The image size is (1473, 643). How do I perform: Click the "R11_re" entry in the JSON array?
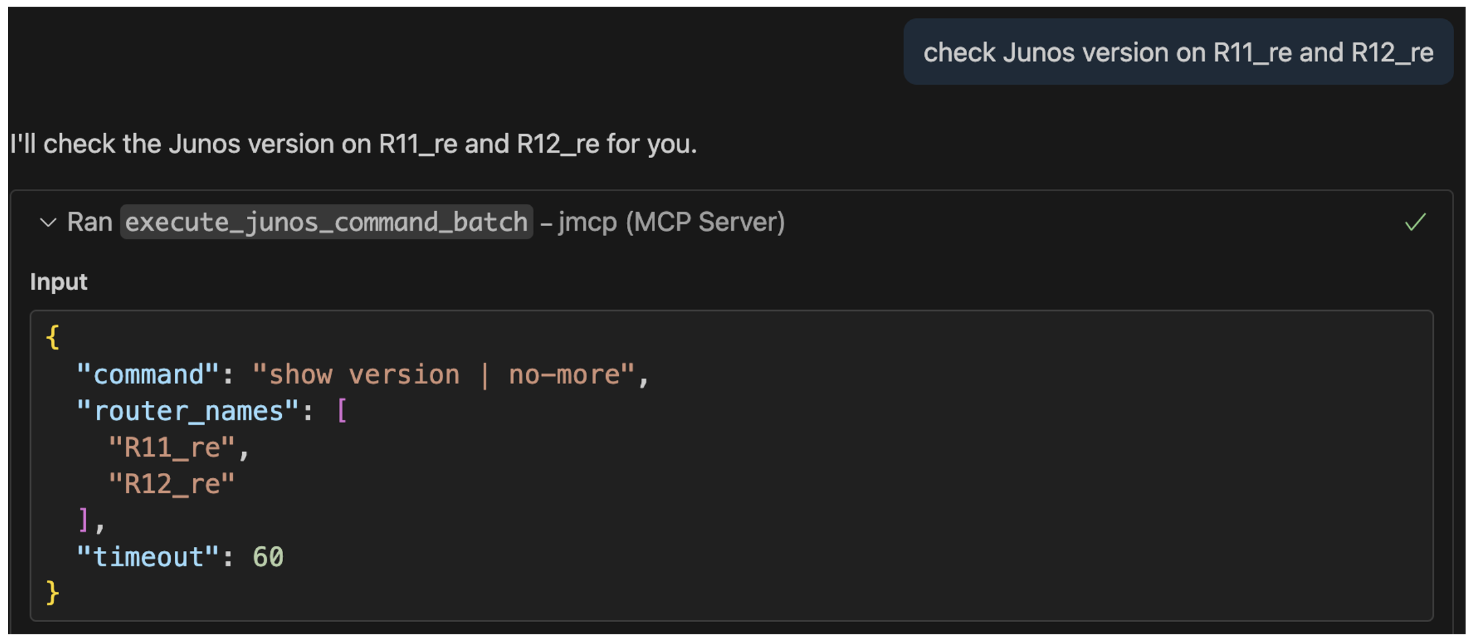point(172,447)
